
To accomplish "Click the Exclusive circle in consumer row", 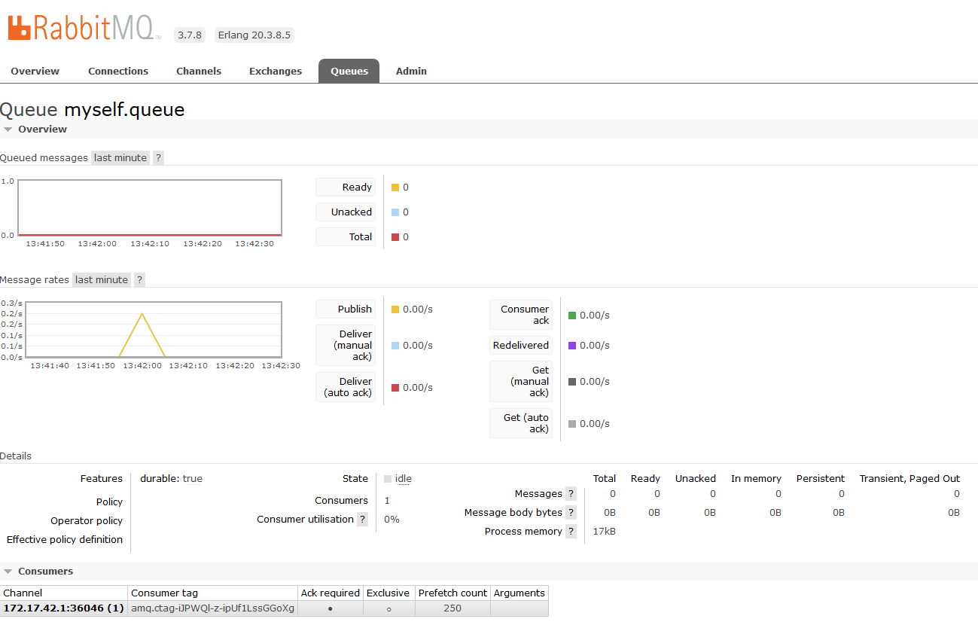I will pyautogui.click(x=388, y=608).
